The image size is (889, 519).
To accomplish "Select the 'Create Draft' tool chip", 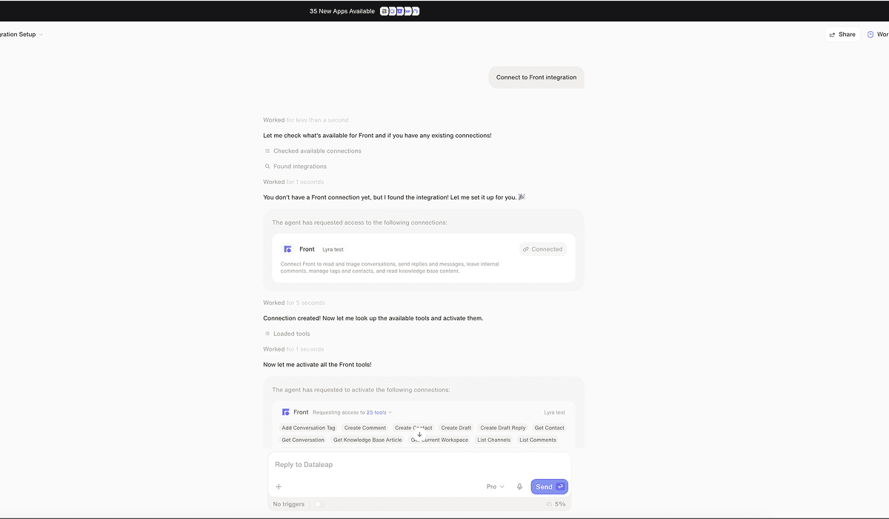I will click(x=456, y=428).
